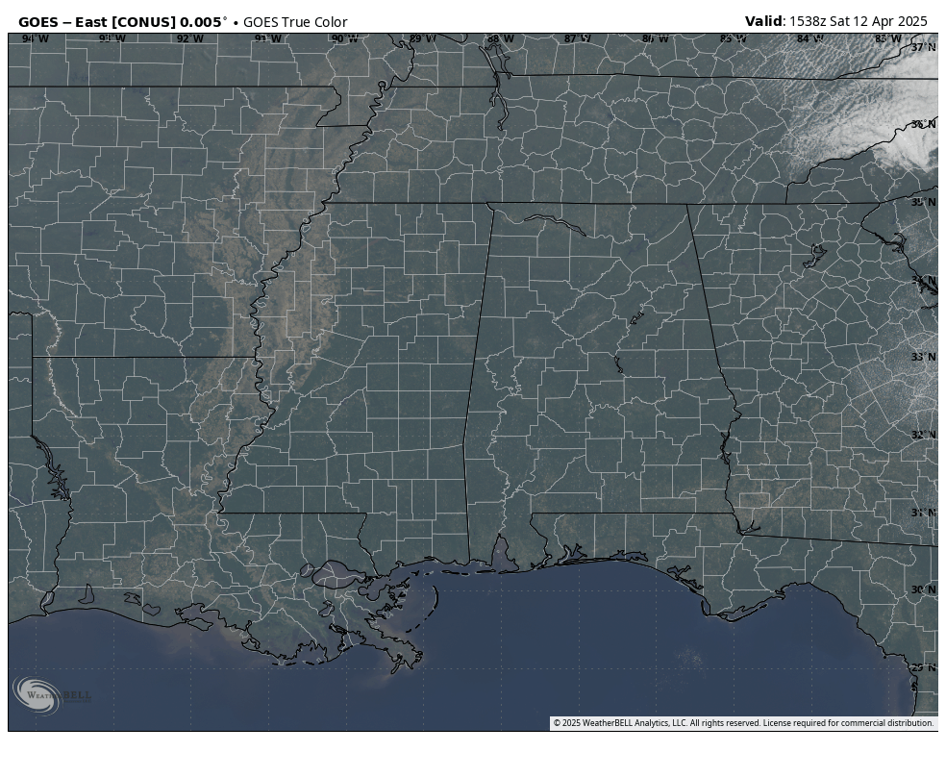Click the GOES – East [CONUS] title

coord(122,22)
